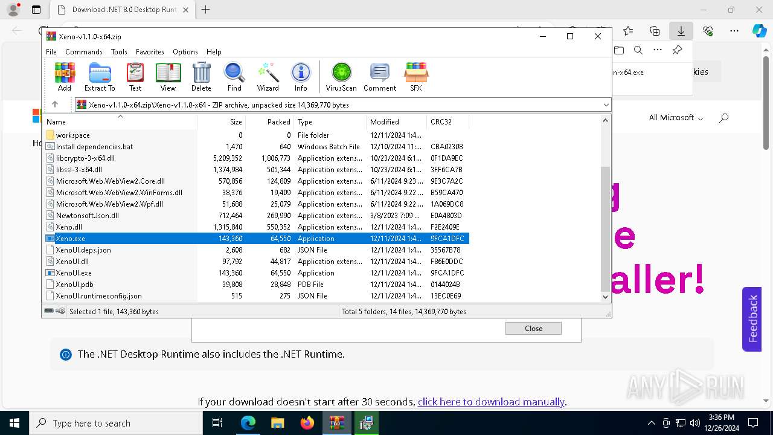Click the View file icon
This screenshot has width=773, height=435.
168,77
